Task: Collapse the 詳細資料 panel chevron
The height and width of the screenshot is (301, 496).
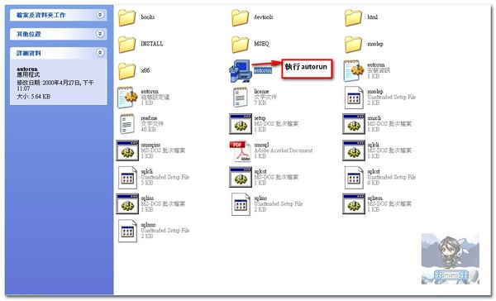Action: coord(100,53)
